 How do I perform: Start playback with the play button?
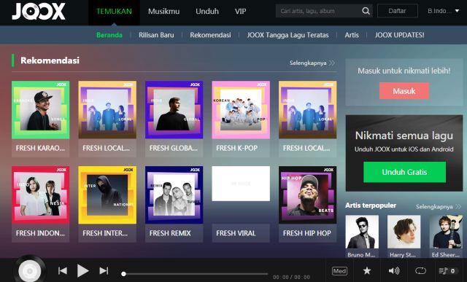click(x=82, y=270)
